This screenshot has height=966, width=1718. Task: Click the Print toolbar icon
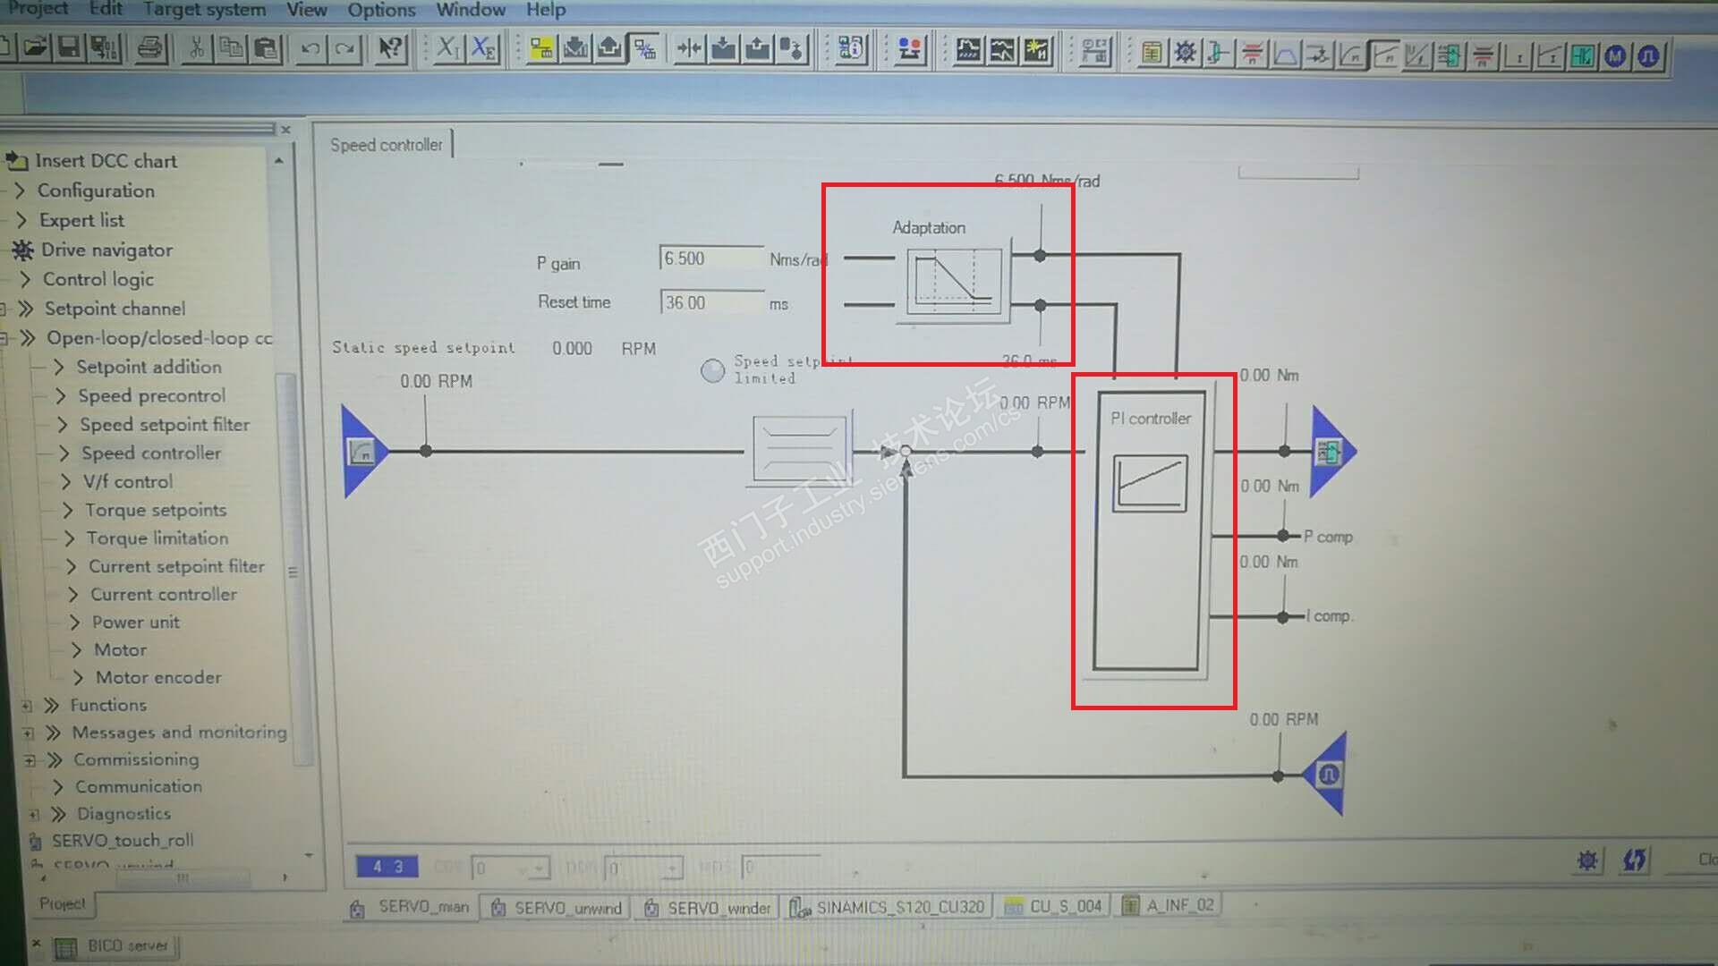click(150, 47)
